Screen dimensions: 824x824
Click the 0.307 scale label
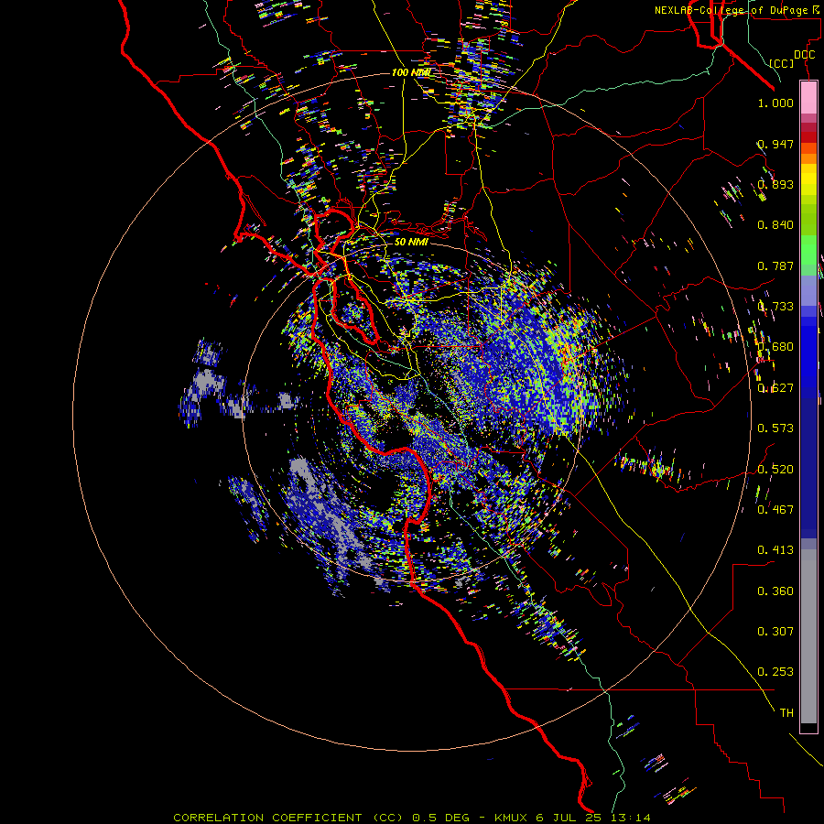(775, 632)
